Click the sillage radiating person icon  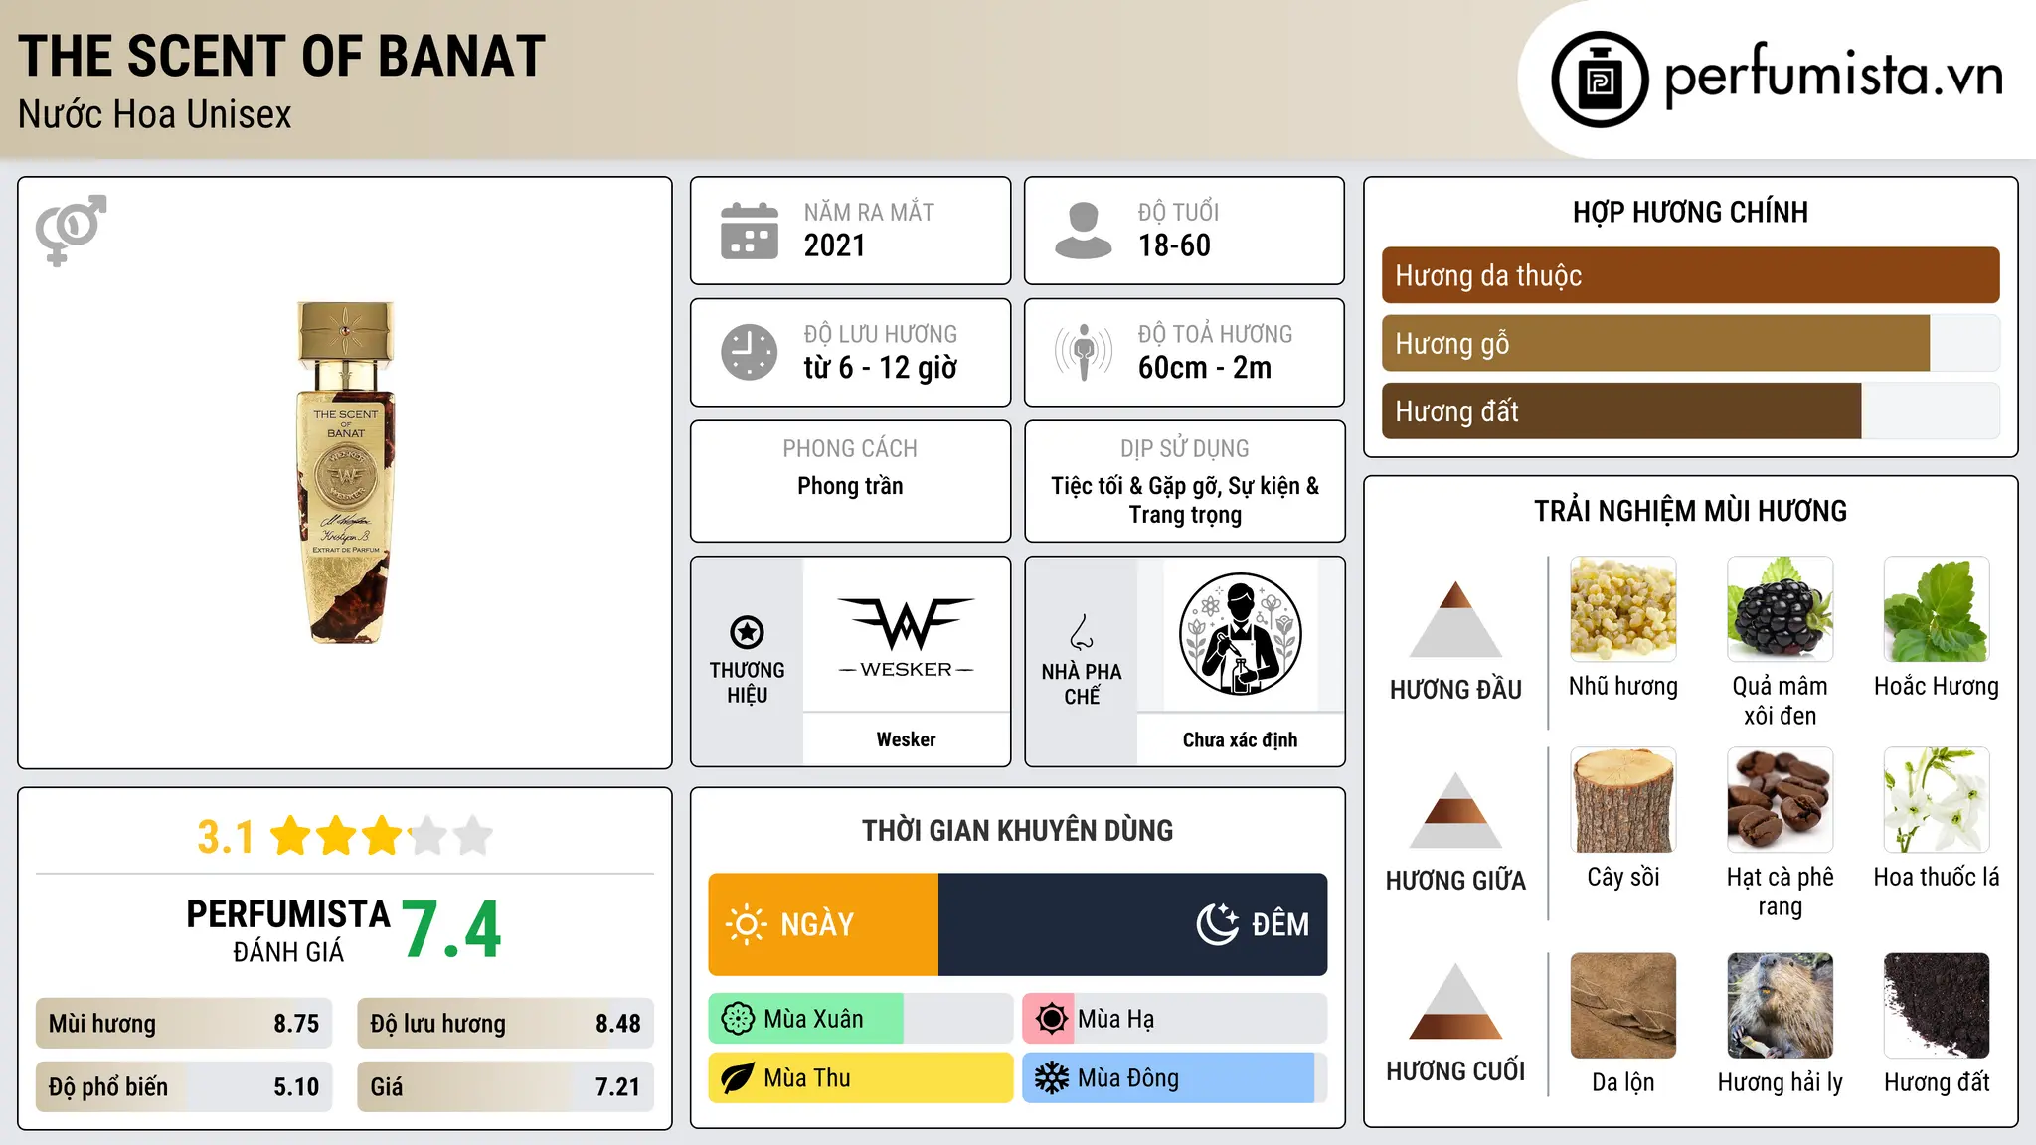tap(1083, 352)
